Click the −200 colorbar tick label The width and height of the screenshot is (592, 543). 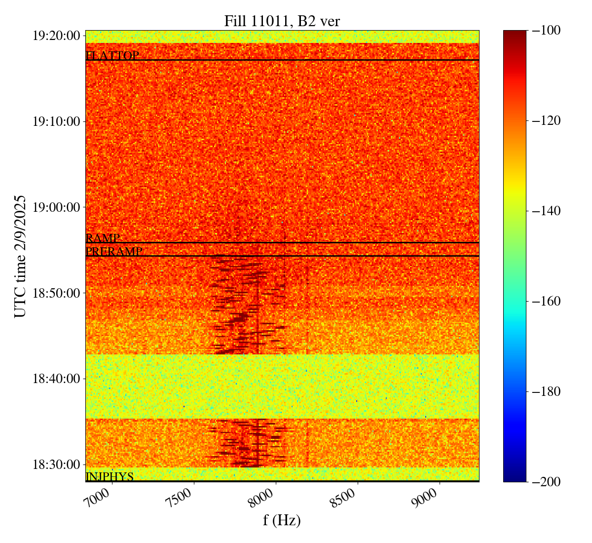pyautogui.click(x=546, y=482)
